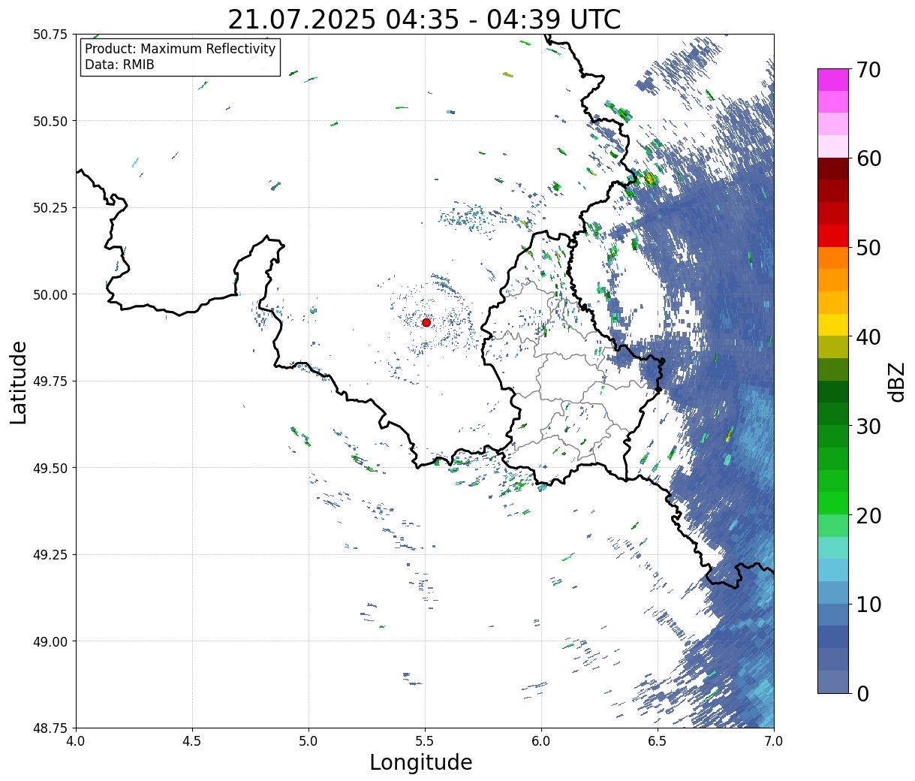Click the colorbar tick label 30
Viewport: 915px width, 781px height.
[x=868, y=426]
